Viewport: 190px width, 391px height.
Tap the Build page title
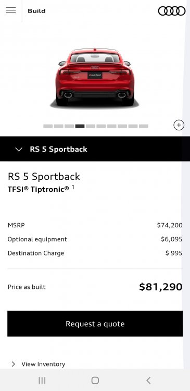point(36,11)
